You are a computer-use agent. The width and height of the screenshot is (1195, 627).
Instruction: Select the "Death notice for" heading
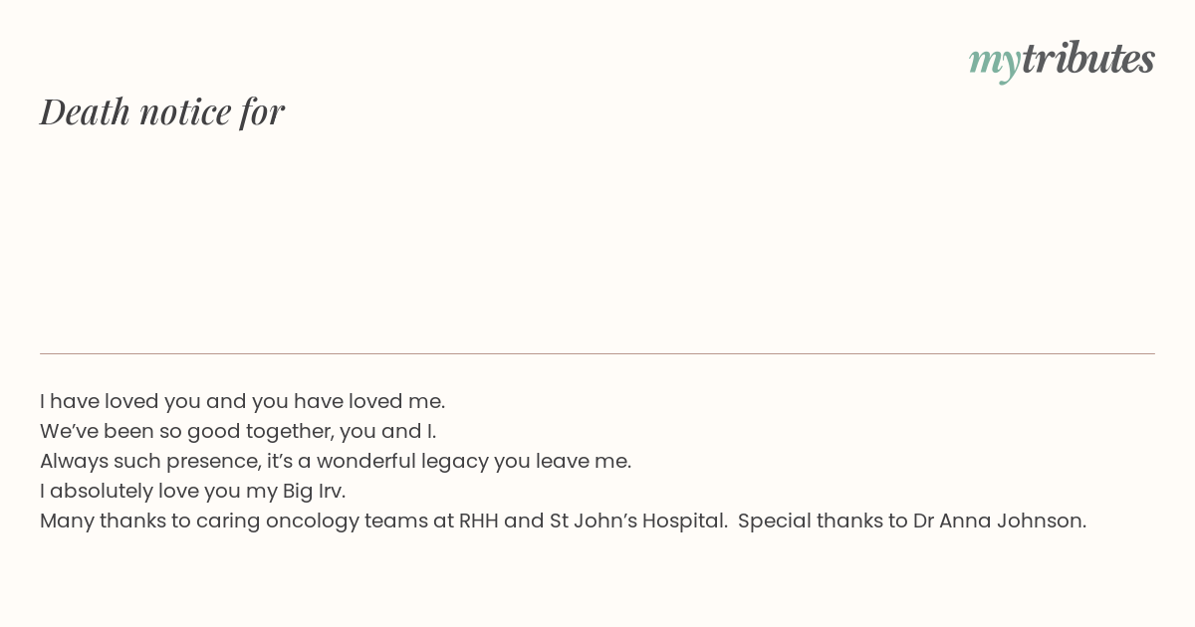coord(162,111)
